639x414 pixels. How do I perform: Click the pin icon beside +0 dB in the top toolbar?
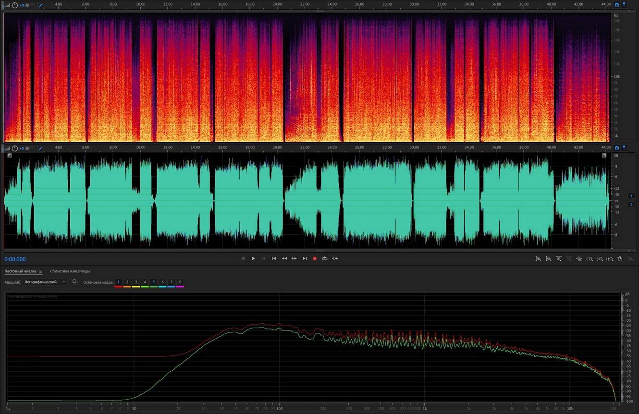[x=40, y=5]
